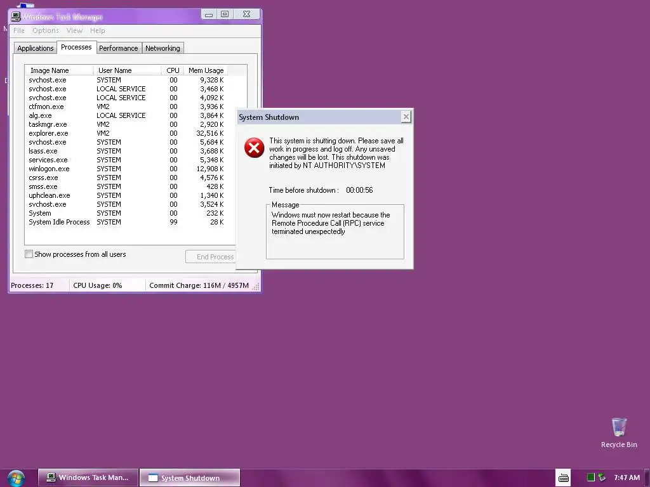Click Windows Task Manager taskbar button

tap(88, 478)
